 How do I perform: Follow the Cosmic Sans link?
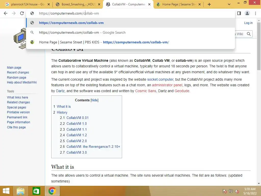point(146,91)
